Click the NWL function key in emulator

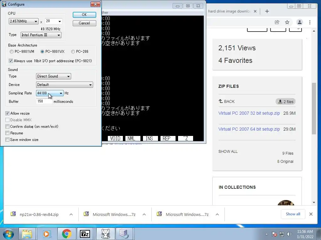133,138
